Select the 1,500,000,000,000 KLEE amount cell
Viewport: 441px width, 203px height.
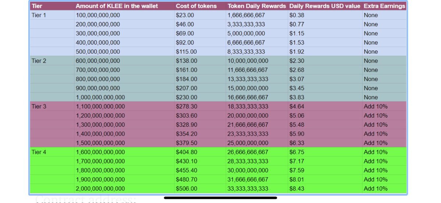point(100,143)
